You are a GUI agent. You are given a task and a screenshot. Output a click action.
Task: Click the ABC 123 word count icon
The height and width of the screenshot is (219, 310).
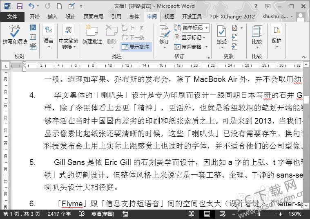33,47
